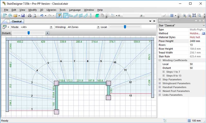Expand Newel Post Parameters
206x123 pixels.
(x=160, y=91)
